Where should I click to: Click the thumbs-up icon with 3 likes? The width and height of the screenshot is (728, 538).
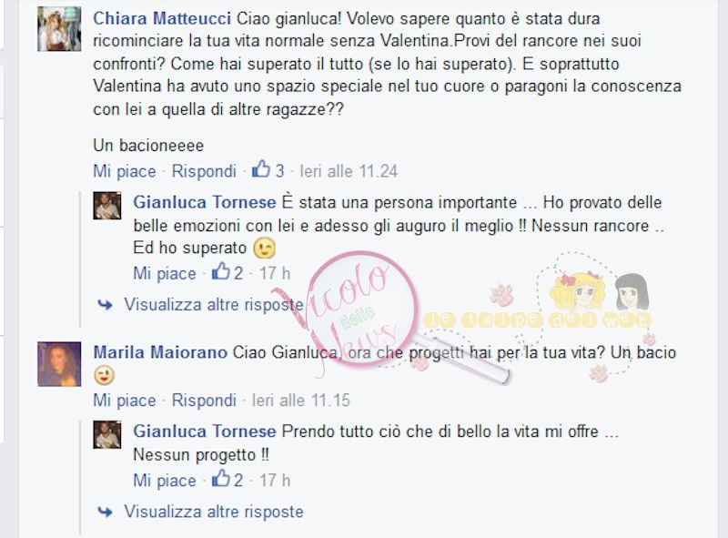pos(261,169)
